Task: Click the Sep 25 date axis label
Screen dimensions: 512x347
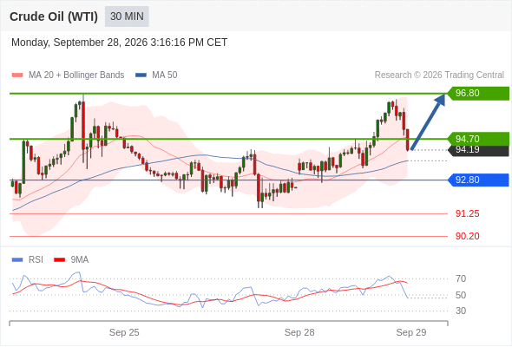Action: (124, 332)
